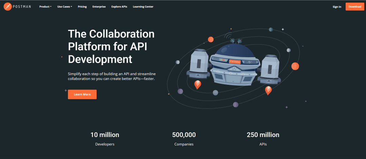The height and width of the screenshot is (159, 366).
Task: Click the '500,000' companies stat
Action: click(184, 135)
